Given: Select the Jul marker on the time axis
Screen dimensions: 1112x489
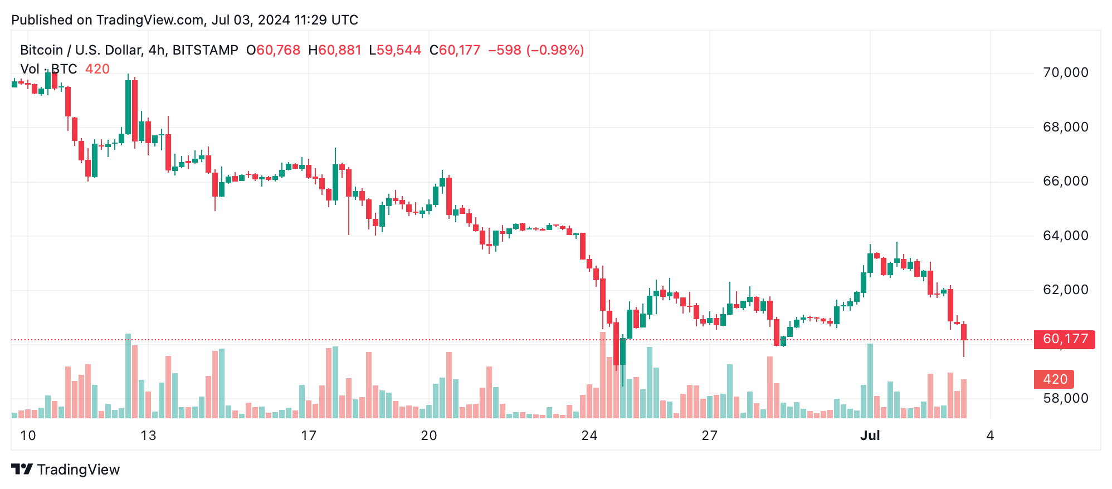Looking at the screenshot, I should click(x=870, y=436).
